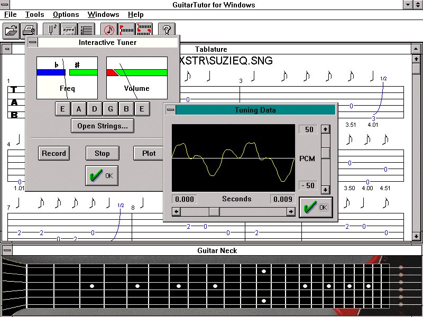The width and height of the screenshot is (423, 317).
Task: Open the tuner with the tuning fork icon
Action: pyautogui.click(x=51, y=30)
